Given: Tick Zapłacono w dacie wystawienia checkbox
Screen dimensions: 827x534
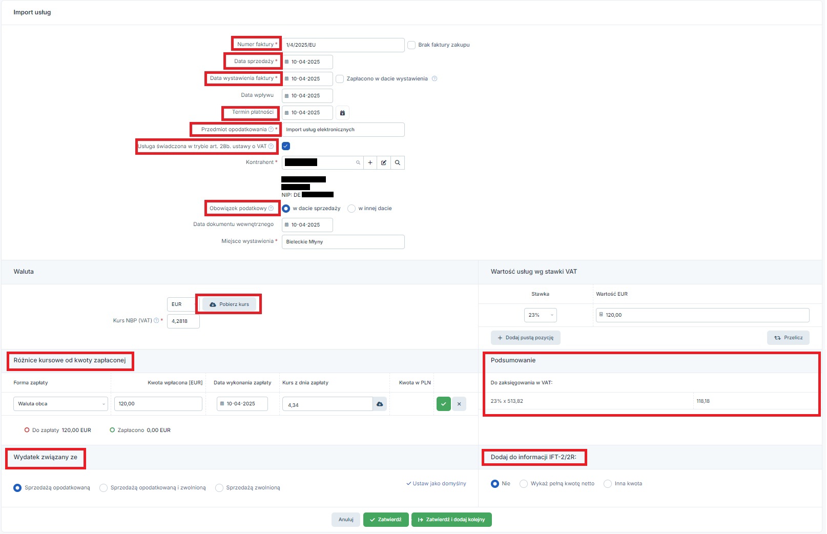Looking at the screenshot, I should (x=340, y=79).
